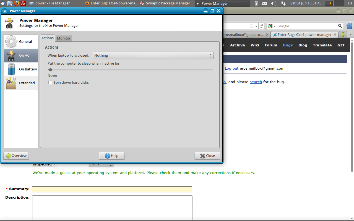Image resolution: width=354 pixels, height=221 pixels.
Task: Click the volume speaker icon in tray
Action: click(274, 3)
